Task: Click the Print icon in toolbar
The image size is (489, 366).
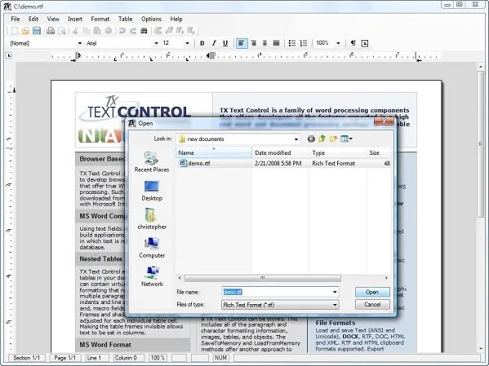Action: [51, 30]
